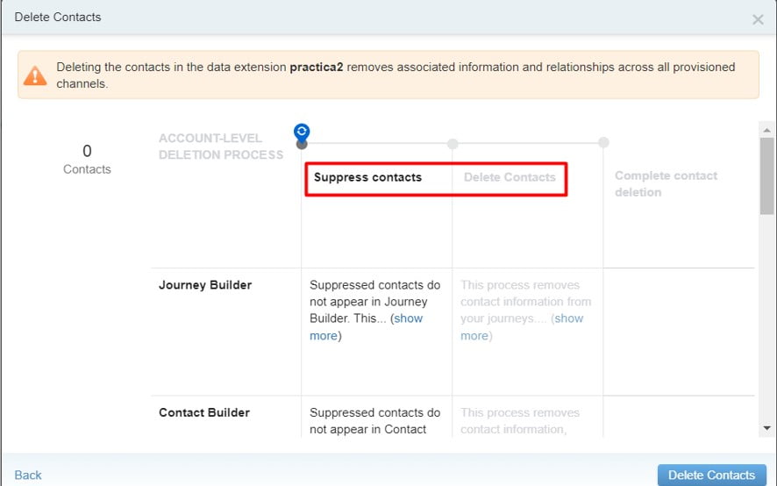Click the scrollbar down arrow
Image resolution: width=777 pixels, height=486 pixels.
pos(767,428)
